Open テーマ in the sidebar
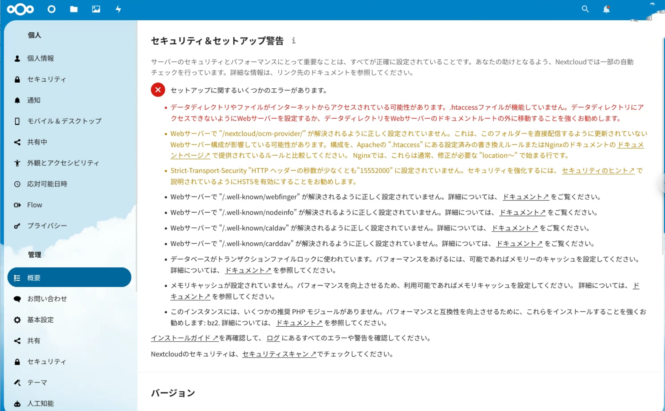 coord(69,383)
